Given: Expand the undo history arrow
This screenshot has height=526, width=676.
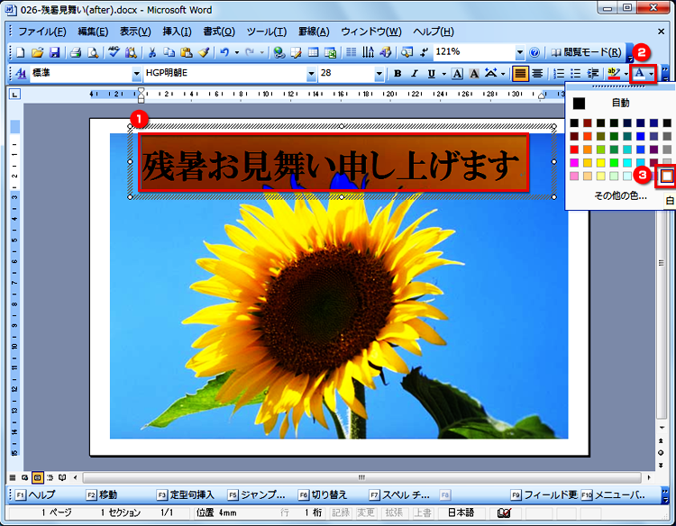Looking at the screenshot, I should point(237,52).
